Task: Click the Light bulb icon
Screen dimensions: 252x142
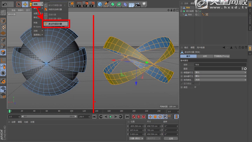Action: point(144,4)
